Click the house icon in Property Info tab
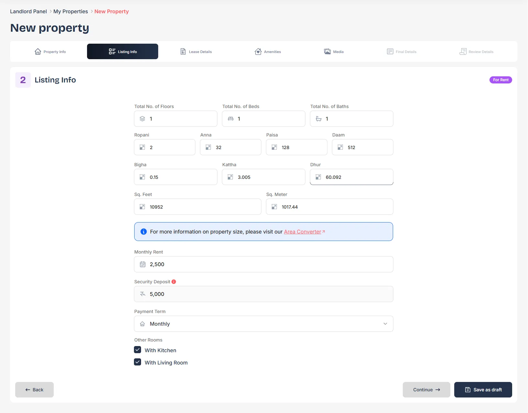This screenshot has height=413, width=528. coord(38,52)
